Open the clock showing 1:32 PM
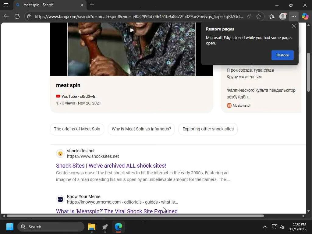Image resolution: width=312 pixels, height=234 pixels. click(298, 227)
